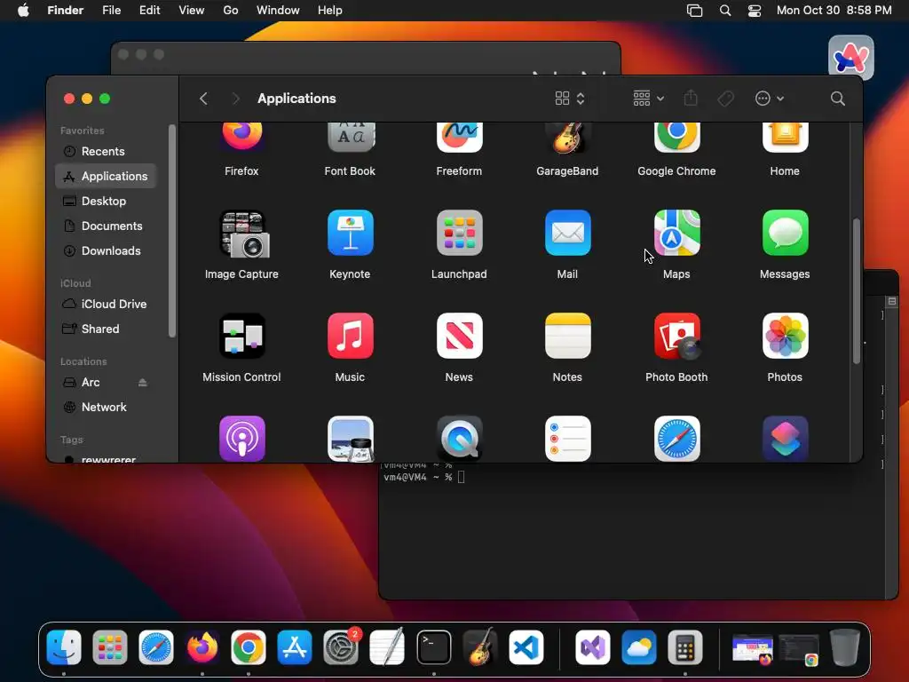
Task: Open Recents in the Finder sidebar
Action: tap(106, 151)
